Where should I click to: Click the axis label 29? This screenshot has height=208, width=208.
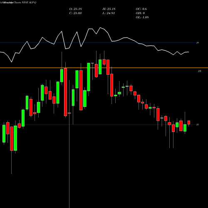[198, 43]
